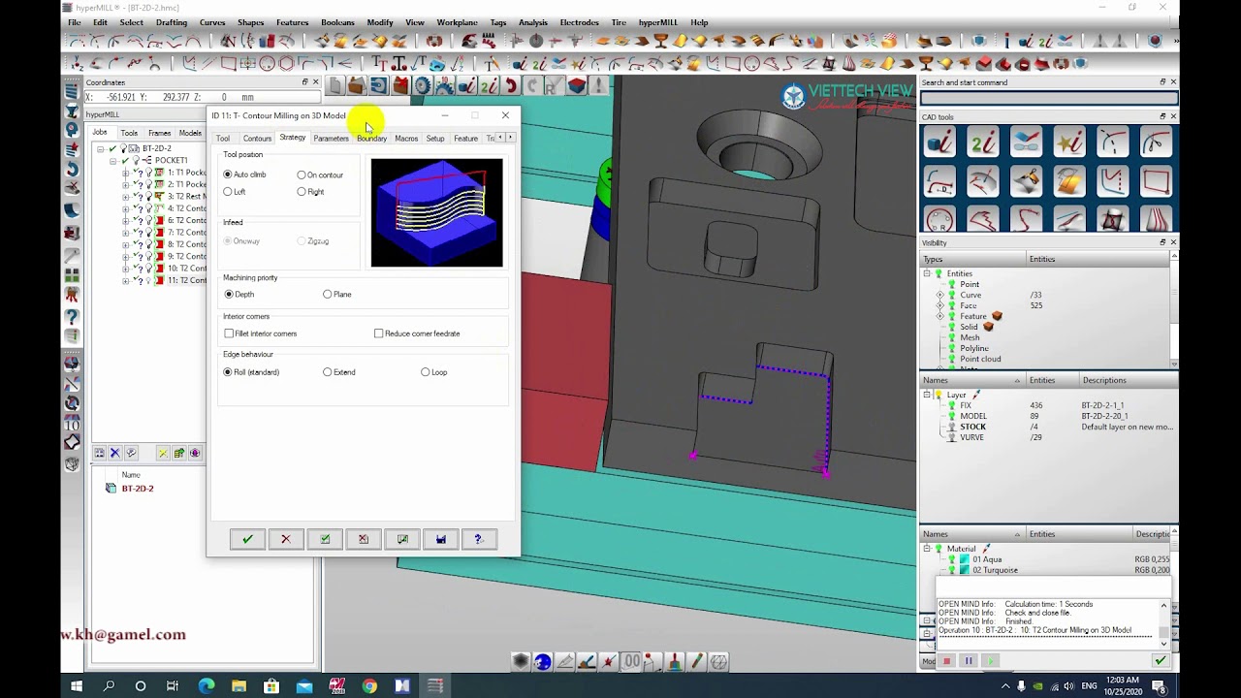Switch to the Parameters tab
This screenshot has height=698, width=1241.
click(x=331, y=139)
